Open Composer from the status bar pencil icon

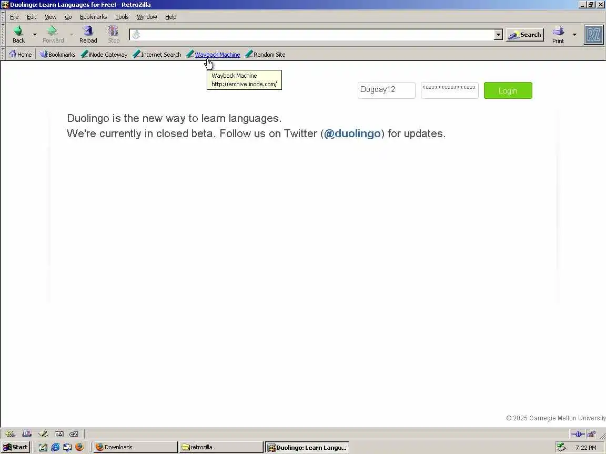pos(43,434)
